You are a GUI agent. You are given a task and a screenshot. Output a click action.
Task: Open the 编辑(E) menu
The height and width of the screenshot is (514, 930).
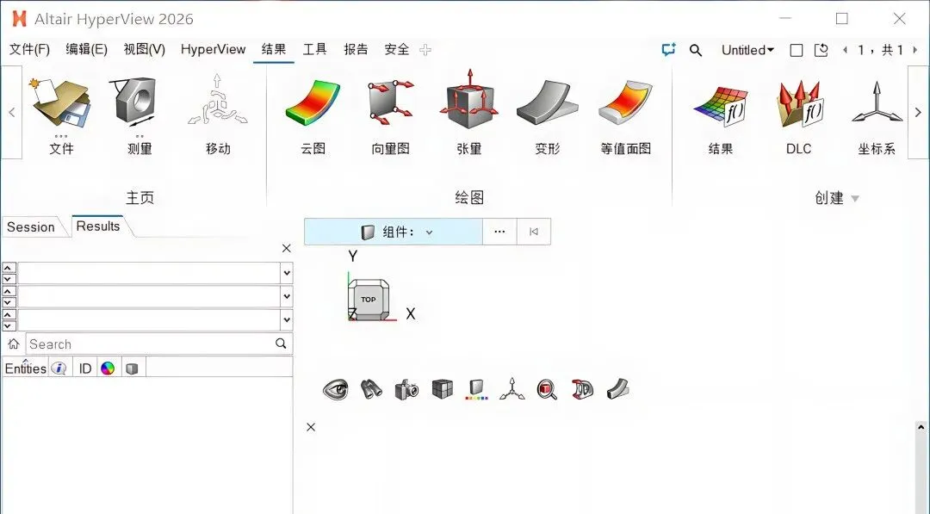coord(87,50)
